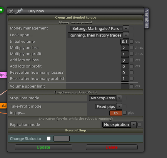Close the Buy now panel
Screen dimensions: 167x158
click(x=11, y=11)
